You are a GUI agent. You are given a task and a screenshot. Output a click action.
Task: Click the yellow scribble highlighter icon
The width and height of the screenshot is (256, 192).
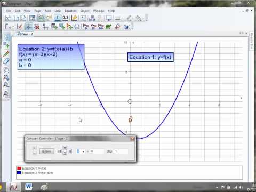74,18
